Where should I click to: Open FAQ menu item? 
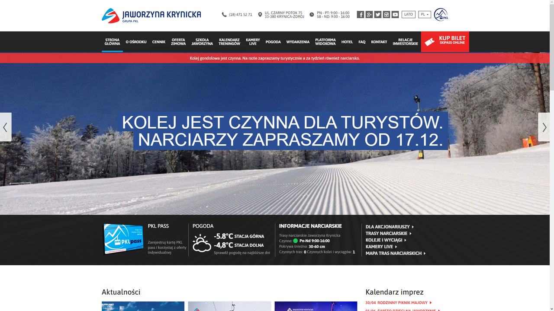tap(362, 42)
